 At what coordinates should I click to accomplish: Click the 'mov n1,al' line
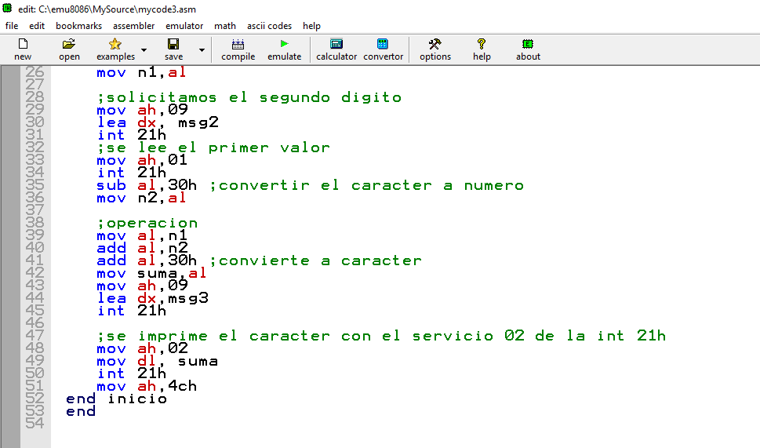pyautogui.click(x=141, y=72)
